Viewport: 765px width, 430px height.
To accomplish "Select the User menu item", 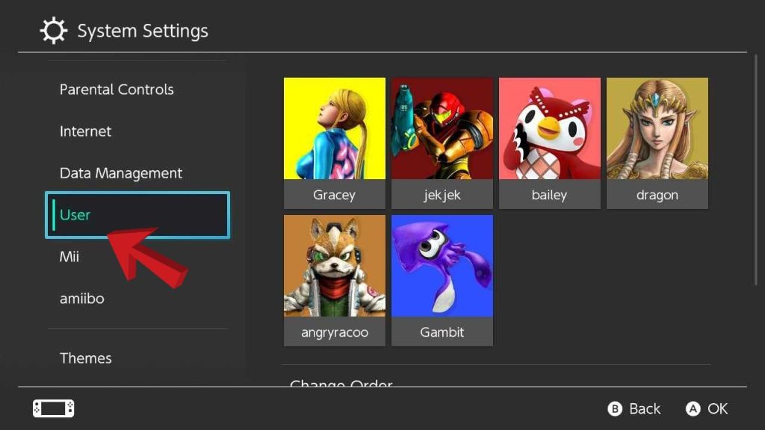I will (137, 215).
